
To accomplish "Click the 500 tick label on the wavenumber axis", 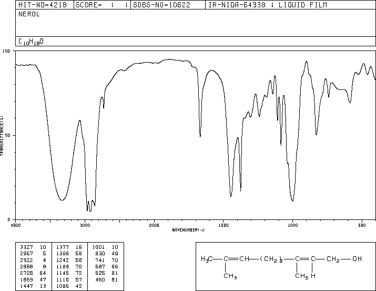I will [362, 225].
